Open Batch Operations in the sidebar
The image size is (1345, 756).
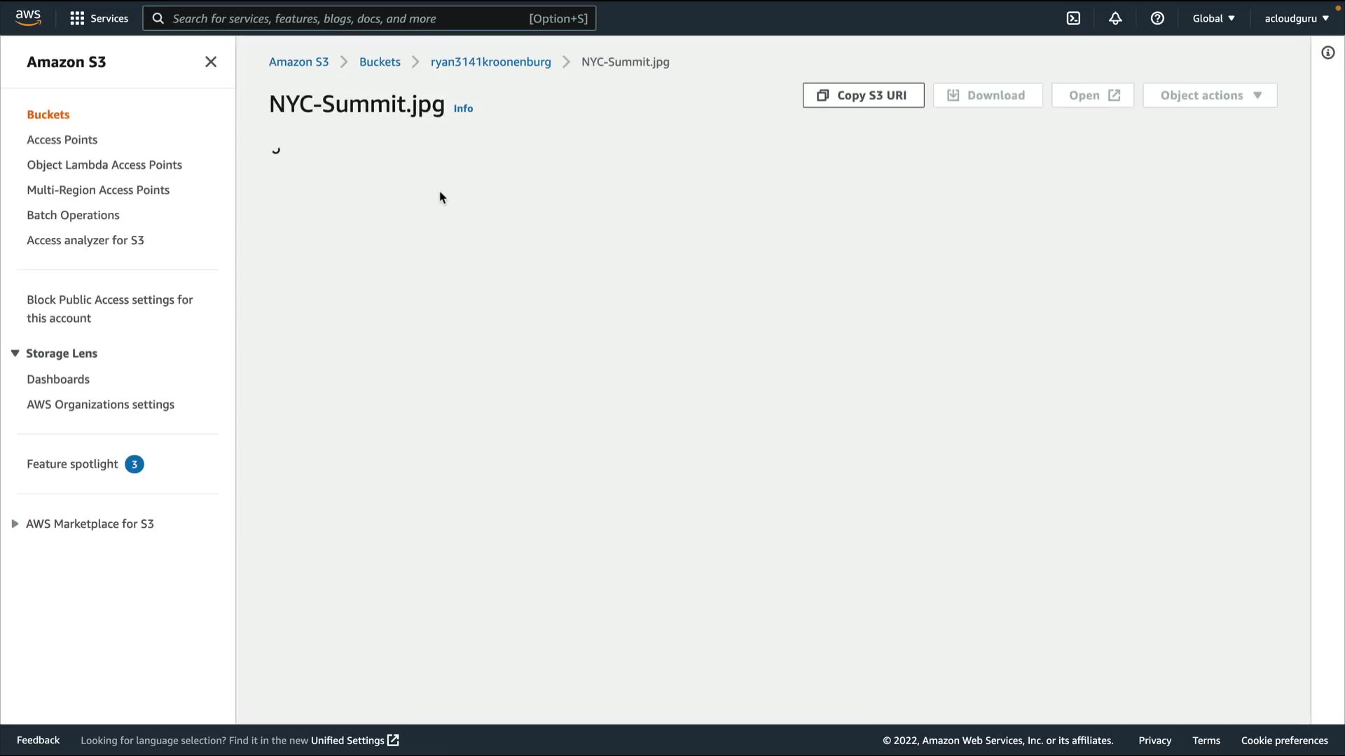pos(73,215)
